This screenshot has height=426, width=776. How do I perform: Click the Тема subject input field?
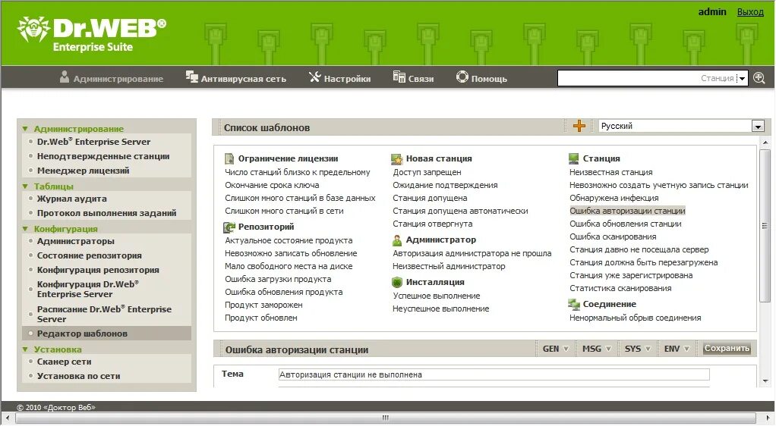[x=494, y=374]
